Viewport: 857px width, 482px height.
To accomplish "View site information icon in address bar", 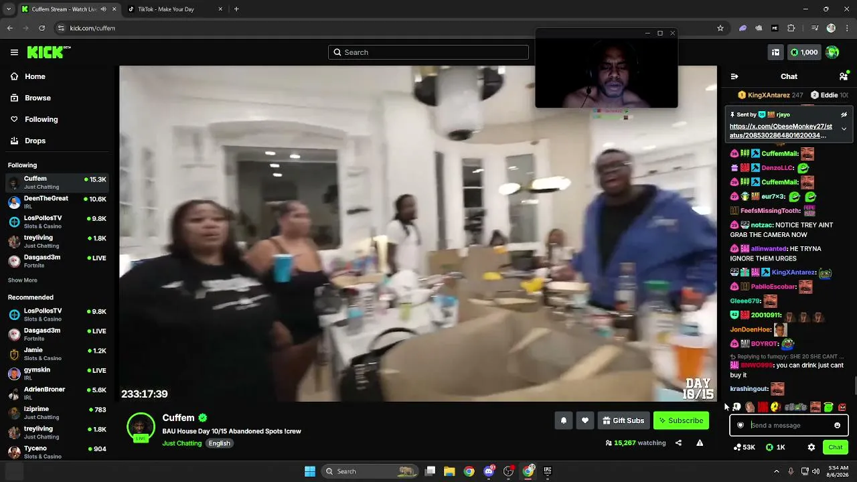I will (x=61, y=28).
